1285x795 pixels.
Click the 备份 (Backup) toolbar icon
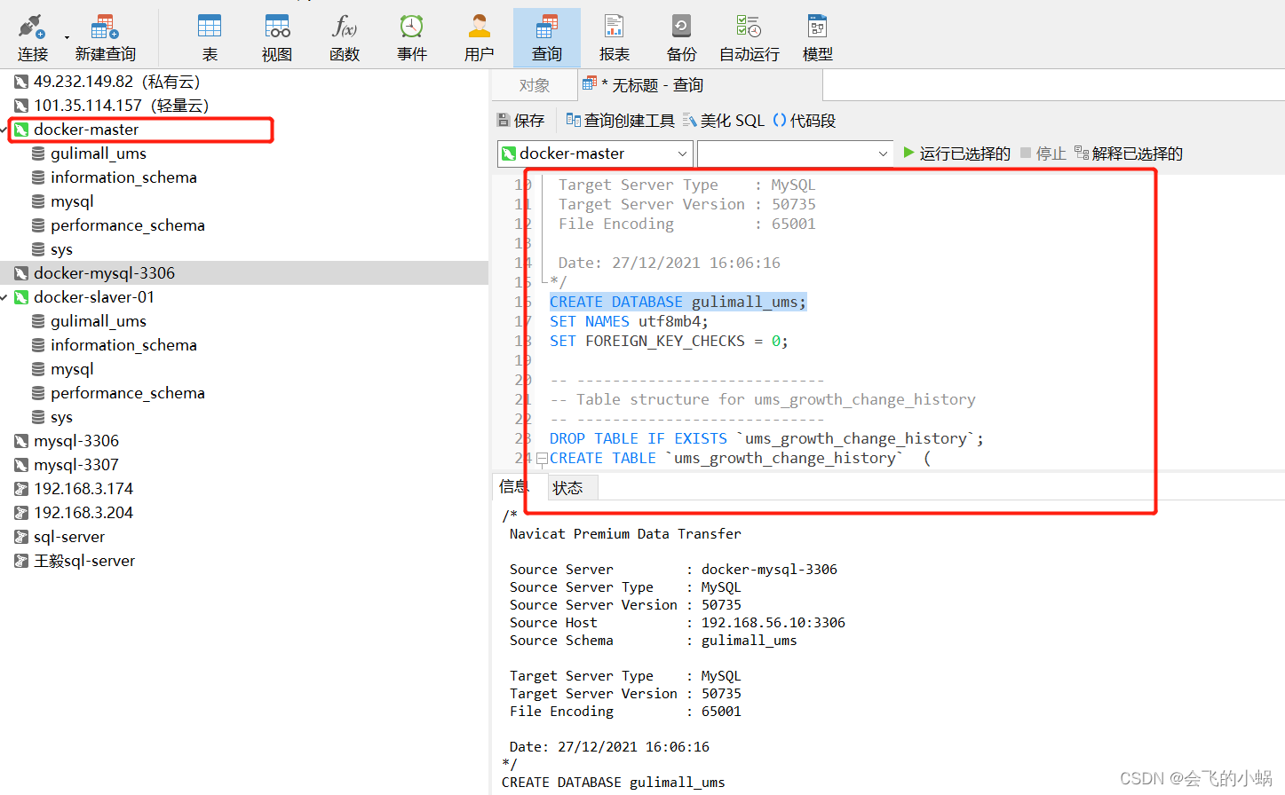681,37
